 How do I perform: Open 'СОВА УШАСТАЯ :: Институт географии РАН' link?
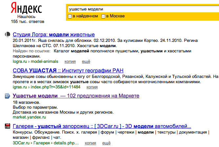[x=68, y=71]
